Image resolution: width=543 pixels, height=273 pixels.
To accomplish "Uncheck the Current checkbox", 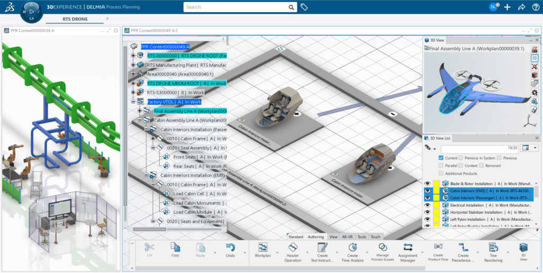I will pyautogui.click(x=441, y=158).
